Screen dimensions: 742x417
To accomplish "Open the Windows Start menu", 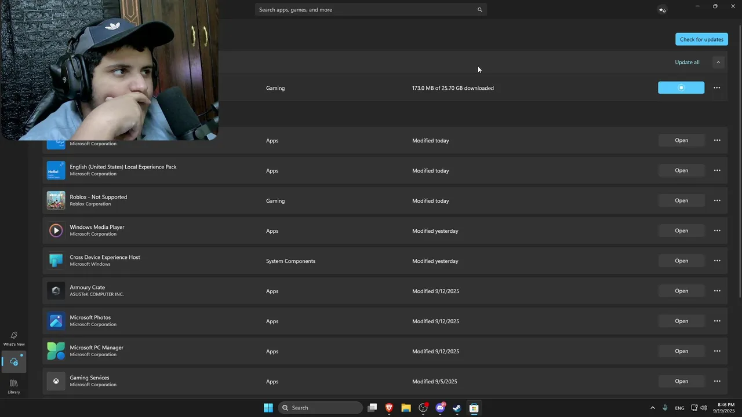I will pos(268,408).
